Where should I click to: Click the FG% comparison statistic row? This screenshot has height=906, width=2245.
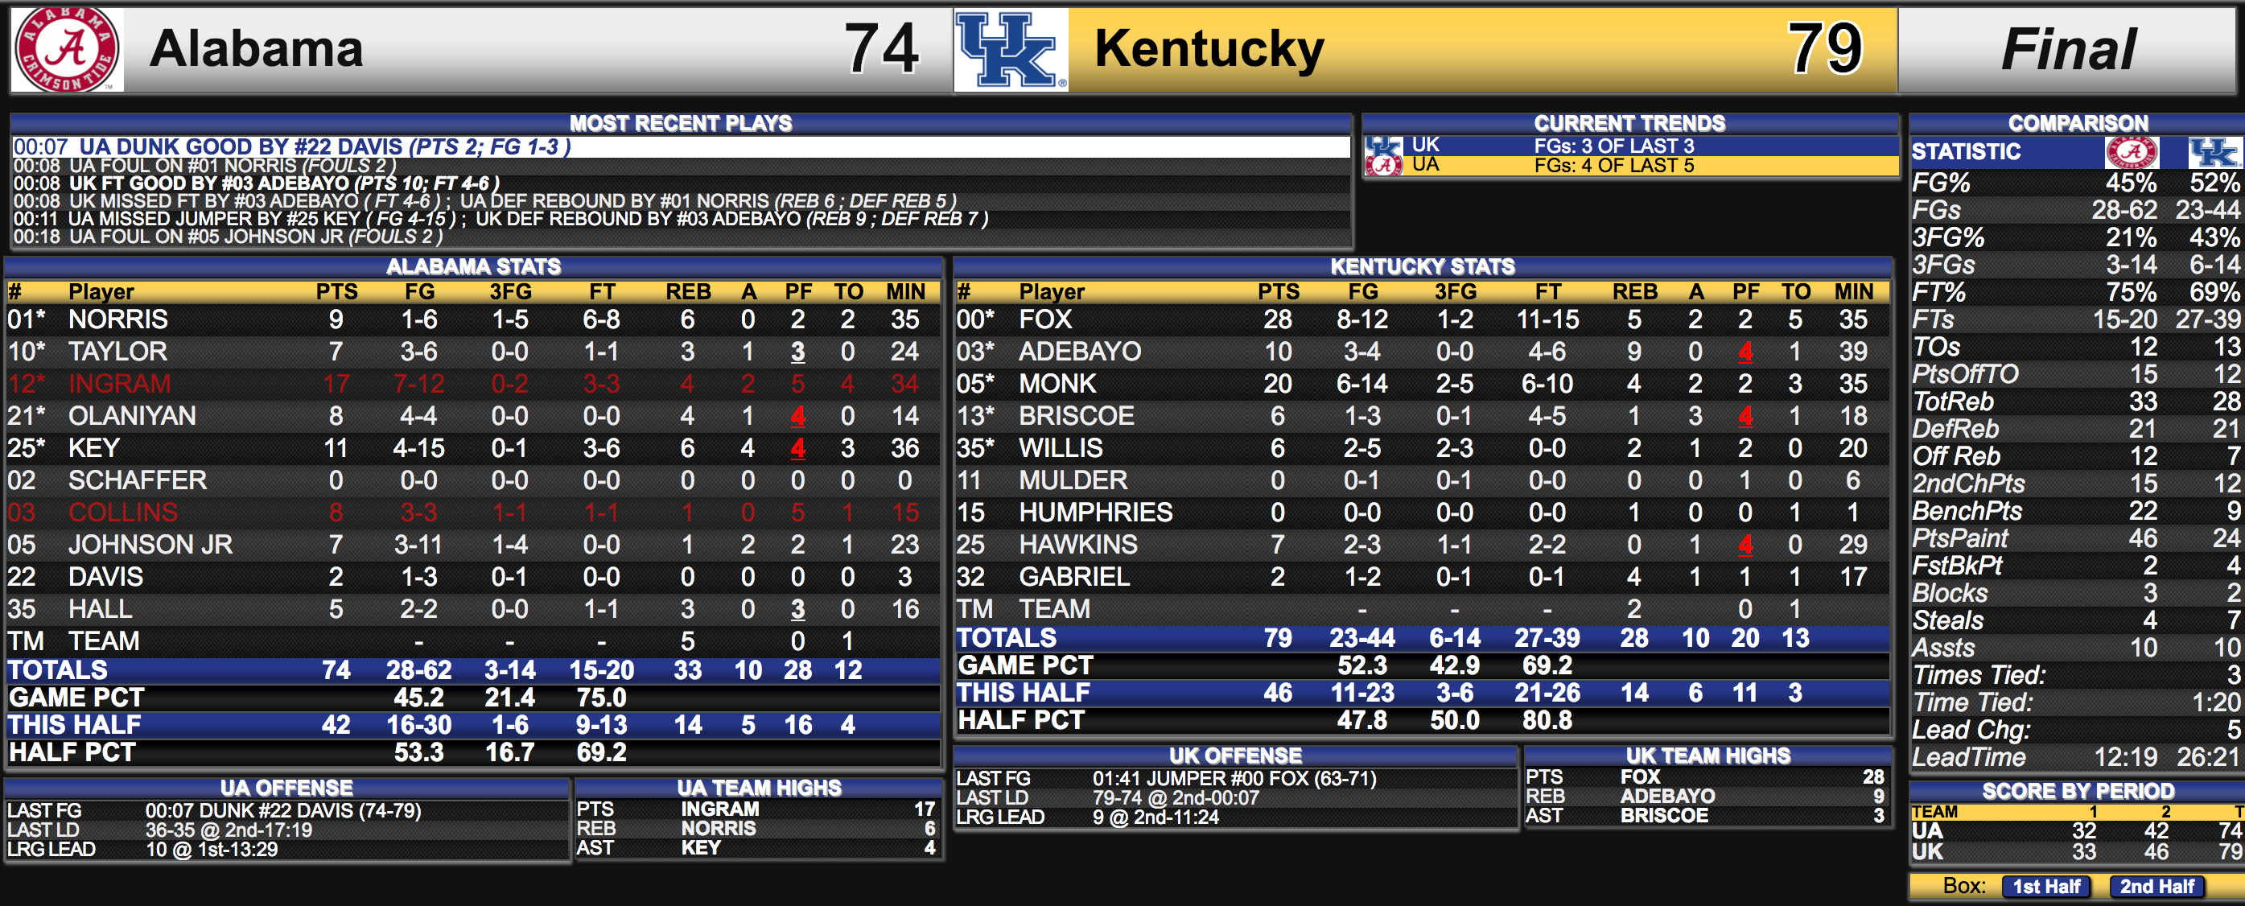coord(2075,183)
